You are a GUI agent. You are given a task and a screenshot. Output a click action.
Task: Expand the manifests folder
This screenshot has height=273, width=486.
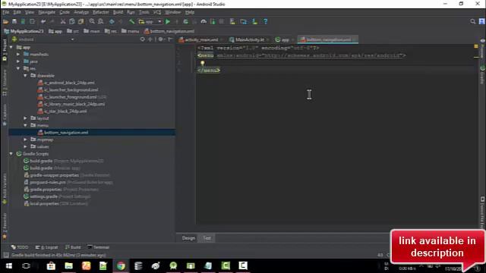tap(18, 54)
